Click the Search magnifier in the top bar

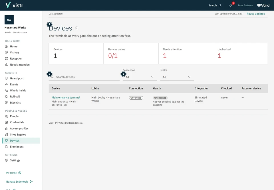click(220, 5)
